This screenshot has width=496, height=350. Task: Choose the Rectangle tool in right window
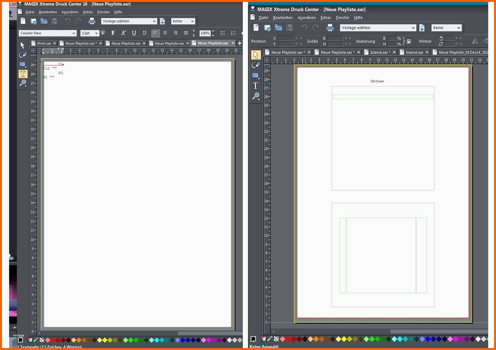tap(256, 76)
